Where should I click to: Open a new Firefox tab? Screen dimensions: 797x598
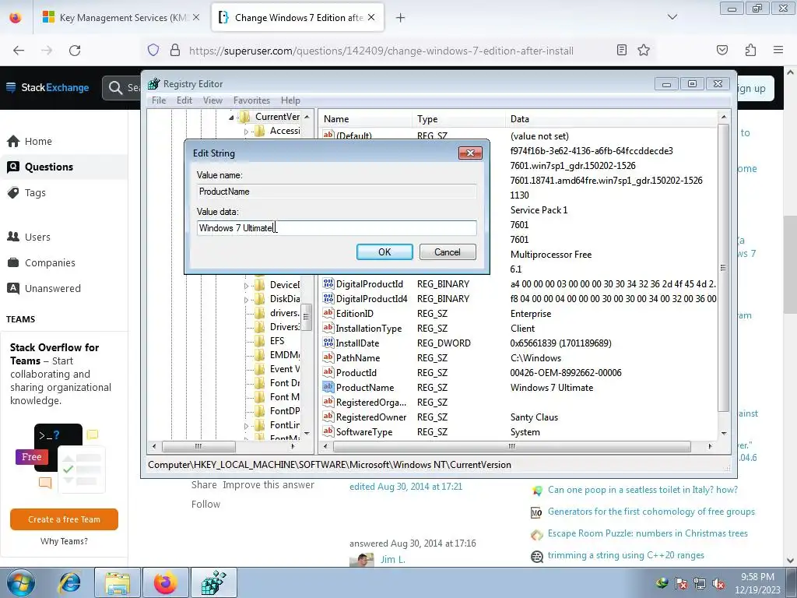coord(400,18)
